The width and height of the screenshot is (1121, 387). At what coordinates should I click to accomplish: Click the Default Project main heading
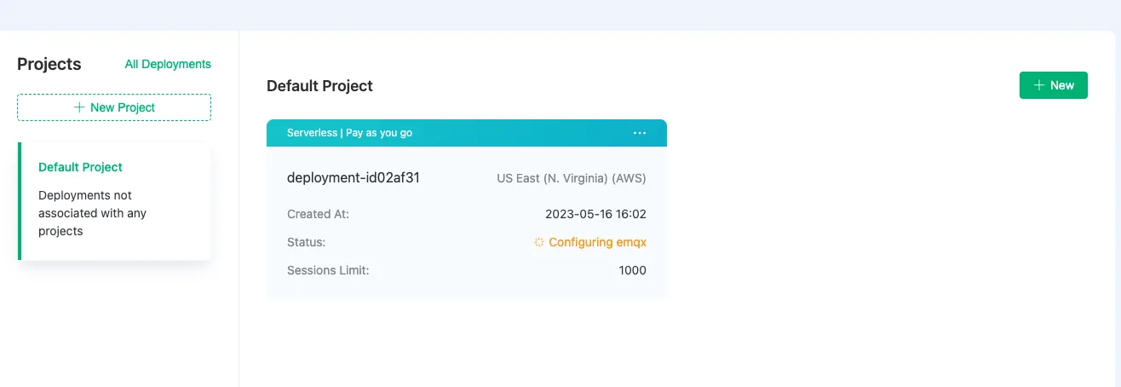click(319, 85)
